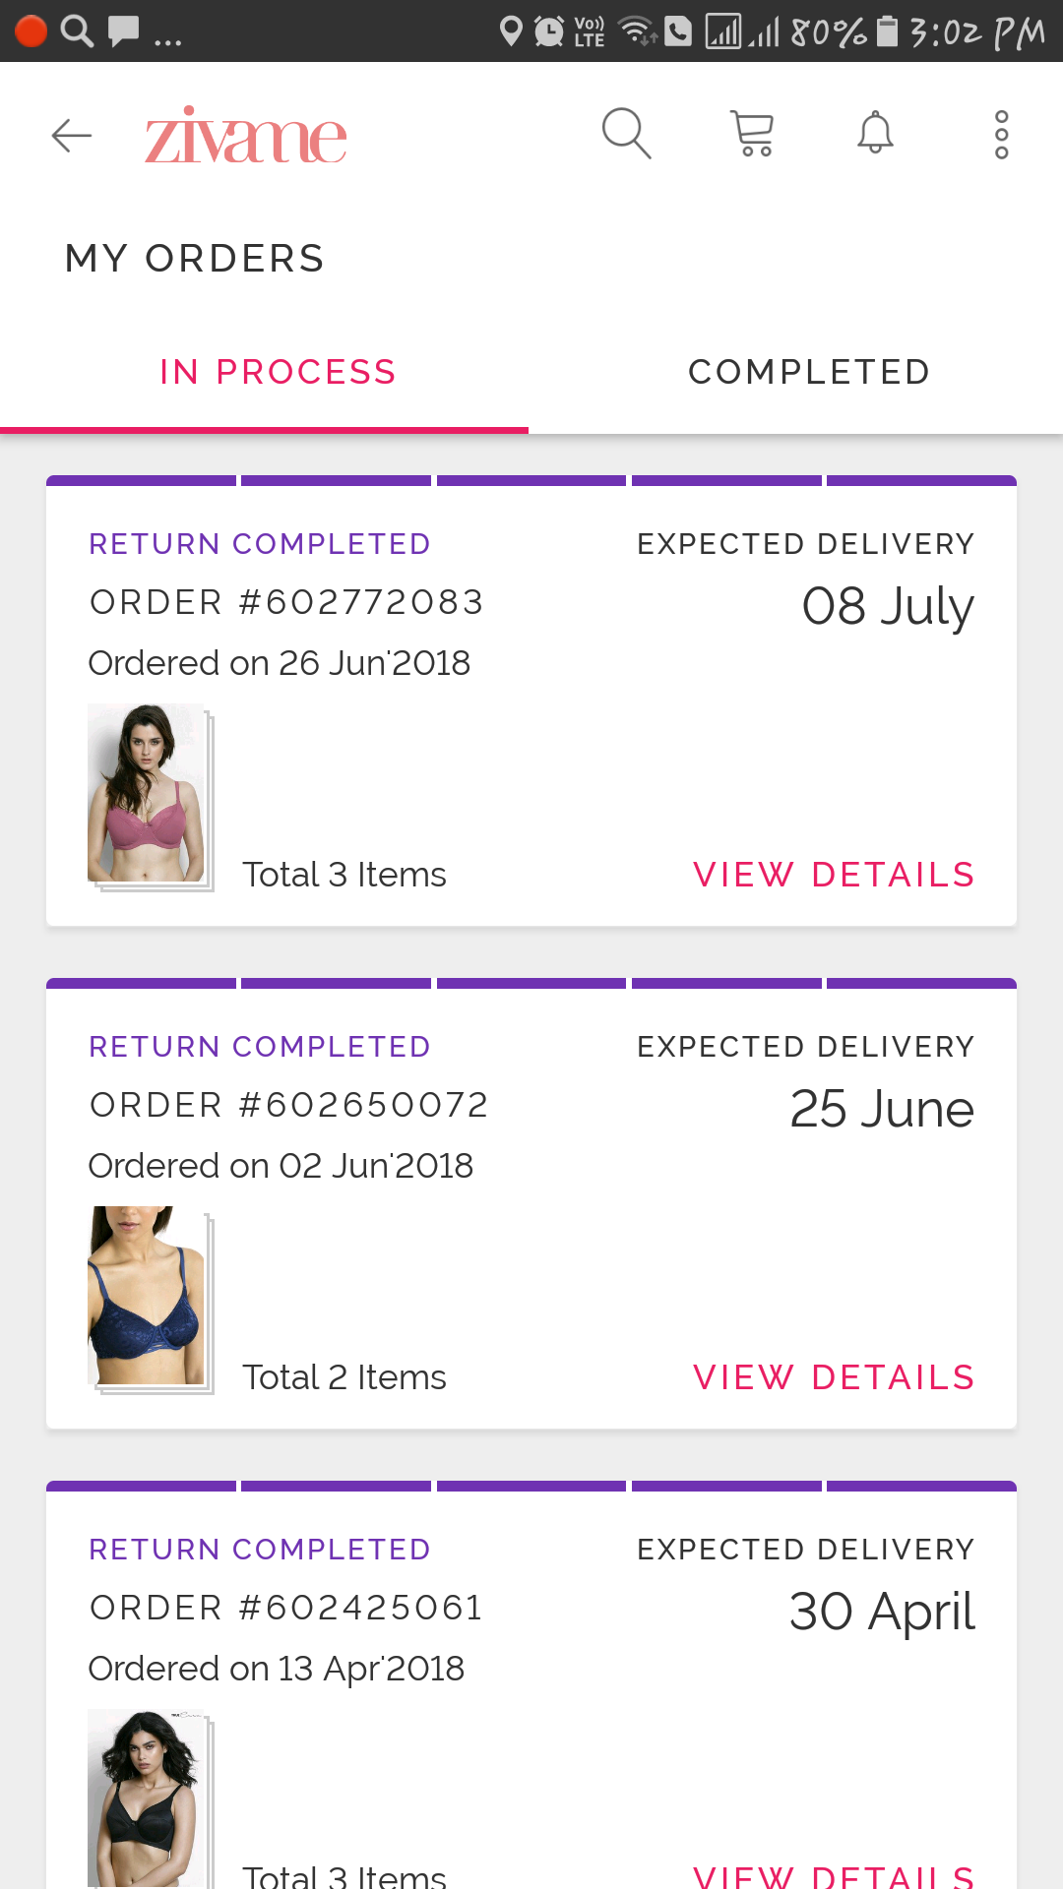View details of order #602650072
Image resolution: width=1063 pixels, height=1889 pixels.
[834, 1377]
